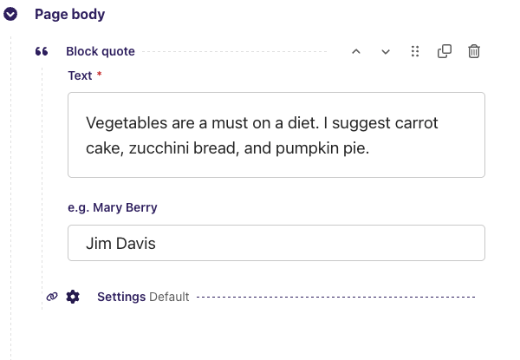This screenshot has width=520, height=360.
Task: Grab the Block quote drag handle
Action: [415, 51]
